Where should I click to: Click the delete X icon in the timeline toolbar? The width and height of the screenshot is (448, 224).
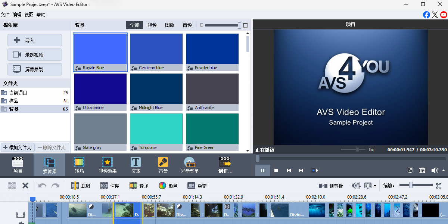pos(25,186)
